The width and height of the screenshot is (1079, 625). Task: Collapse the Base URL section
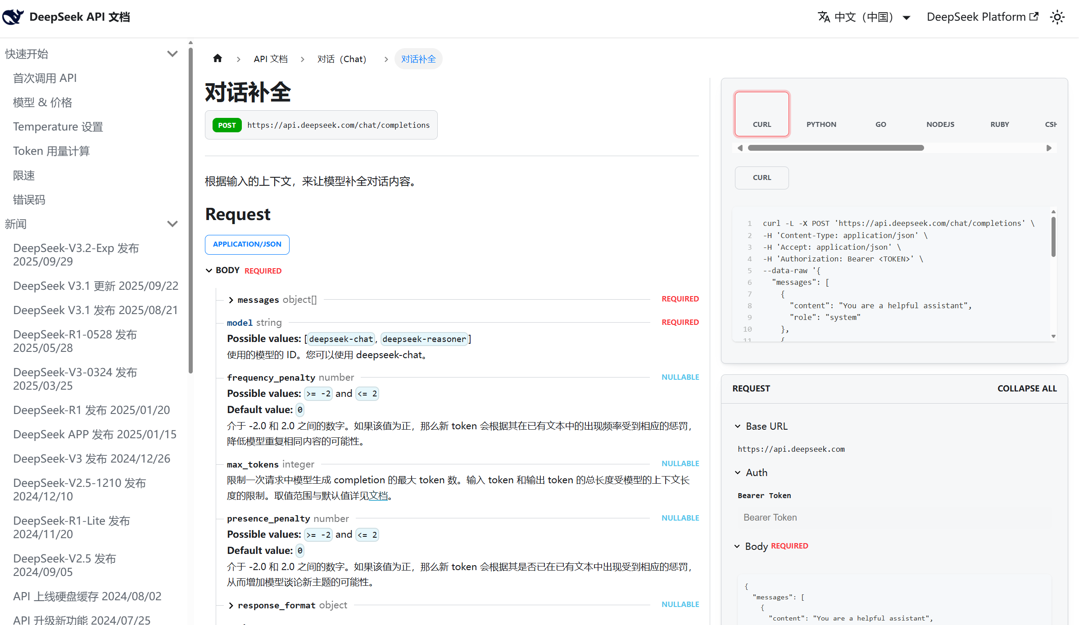pyautogui.click(x=738, y=426)
